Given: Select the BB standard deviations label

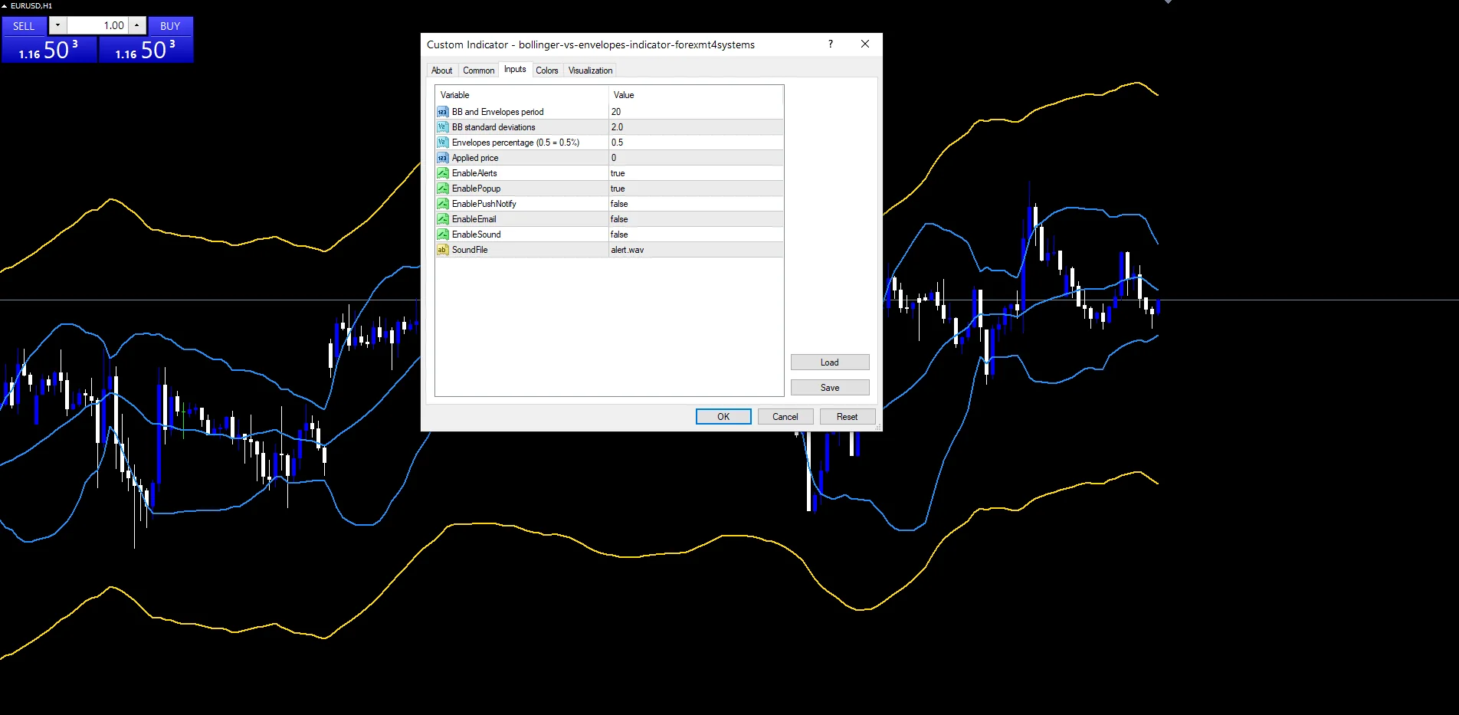Looking at the screenshot, I should (493, 127).
